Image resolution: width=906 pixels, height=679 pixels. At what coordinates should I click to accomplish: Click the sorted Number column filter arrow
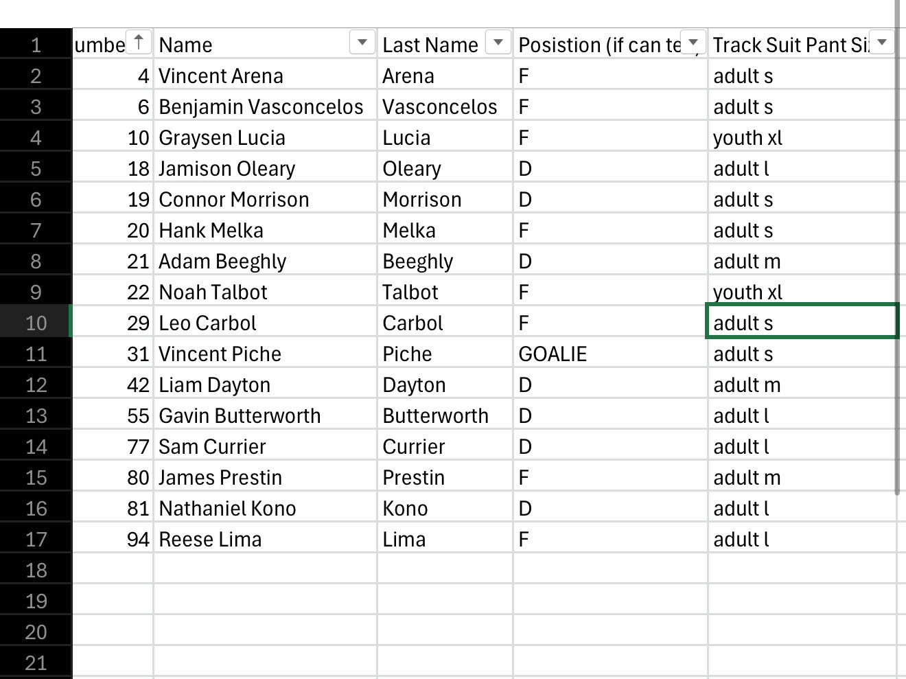coord(139,43)
